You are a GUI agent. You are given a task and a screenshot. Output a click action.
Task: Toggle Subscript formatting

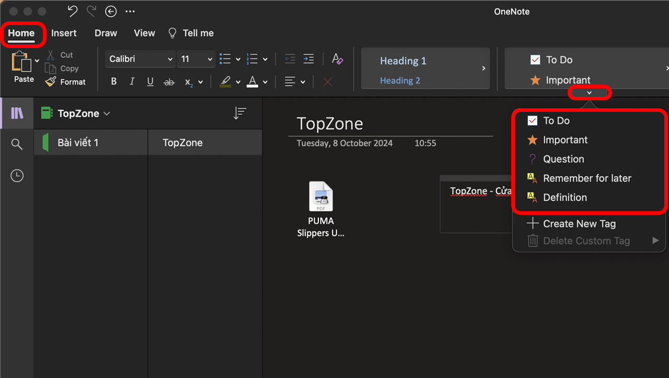[189, 82]
